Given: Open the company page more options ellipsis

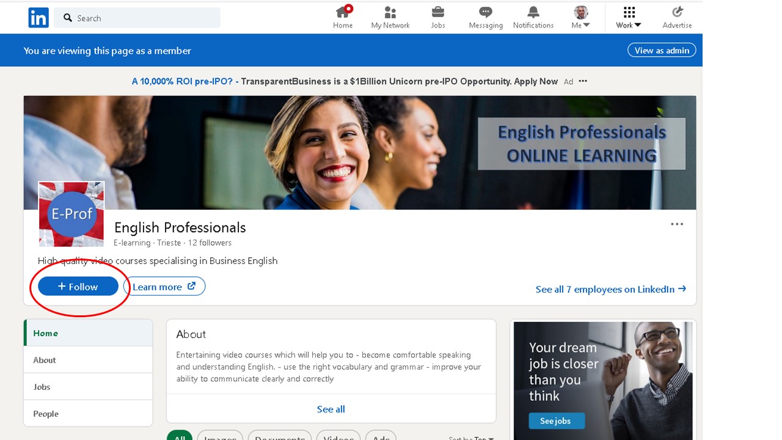Looking at the screenshot, I should pos(677,224).
